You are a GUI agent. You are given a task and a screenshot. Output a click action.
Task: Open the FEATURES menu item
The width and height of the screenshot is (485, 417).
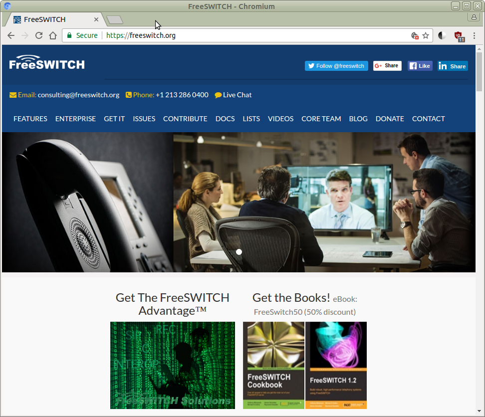click(30, 119)
